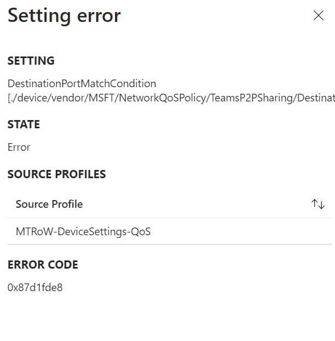The image size is (335, 341).
Task: Click the DestinationPortMatchCondition setting name
Action: click(x=82, y=84)
